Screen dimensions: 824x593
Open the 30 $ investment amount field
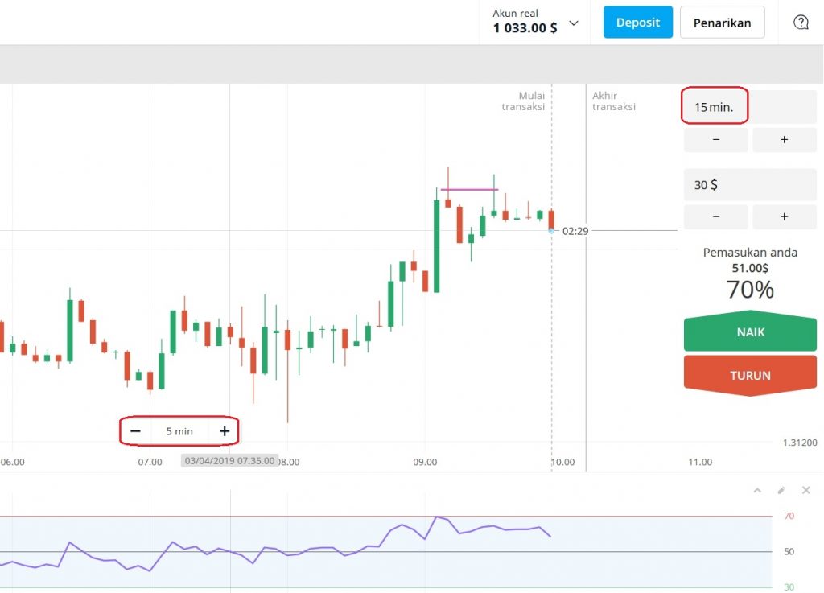pyautogui.click(x=748, y=184)
